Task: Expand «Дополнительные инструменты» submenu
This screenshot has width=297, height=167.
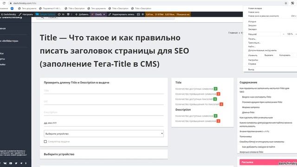Action: click(262, 51)
